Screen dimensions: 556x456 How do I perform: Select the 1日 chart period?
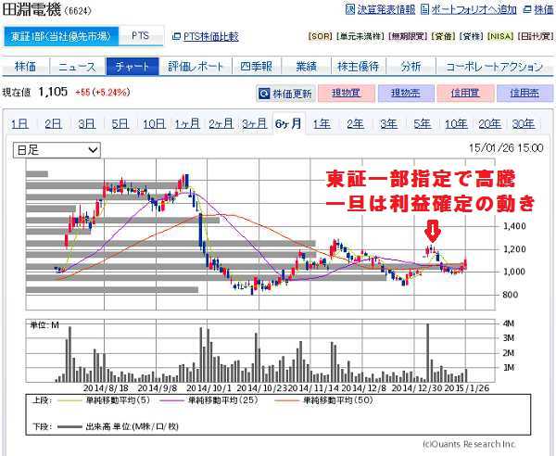[x=19, y=124]
